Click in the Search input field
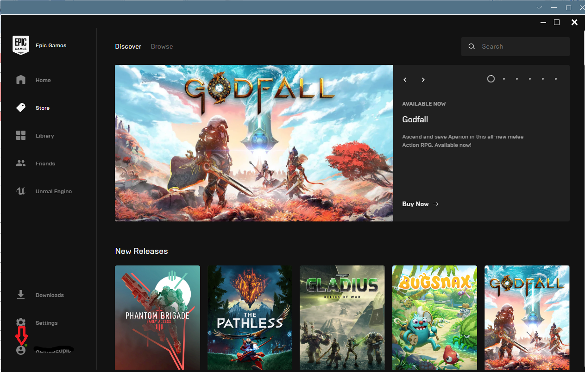585x372 pixels. [516, 46]
